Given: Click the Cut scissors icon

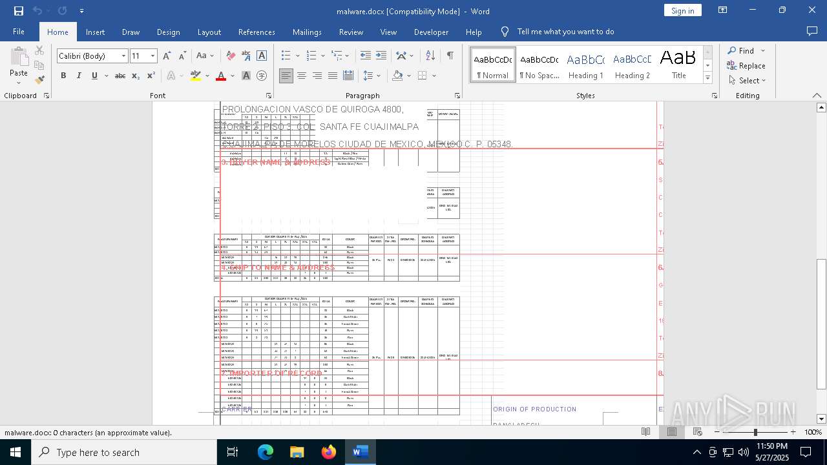Looking at the screenshot, I should pos(39,50).
